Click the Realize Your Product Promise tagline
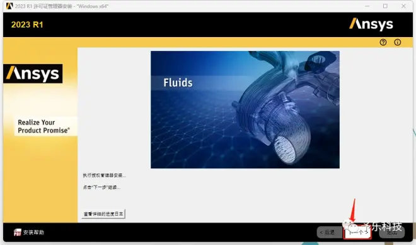The image size is (416, 245). (43, 126)
